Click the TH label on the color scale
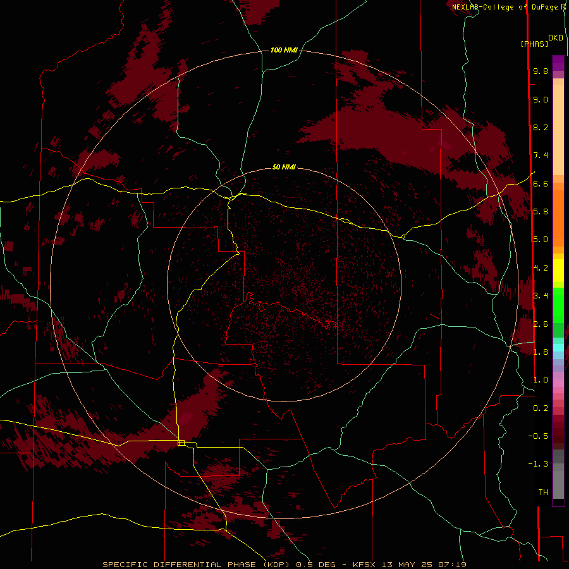This screenshot has height=569, width=569. click(x=543, y=493)
